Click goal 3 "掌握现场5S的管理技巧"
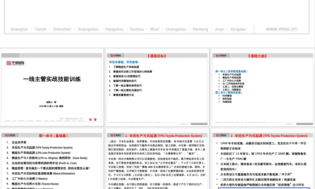Image resolution: width=315 pixels, height=189 pixels. click(x=127, y=76)
